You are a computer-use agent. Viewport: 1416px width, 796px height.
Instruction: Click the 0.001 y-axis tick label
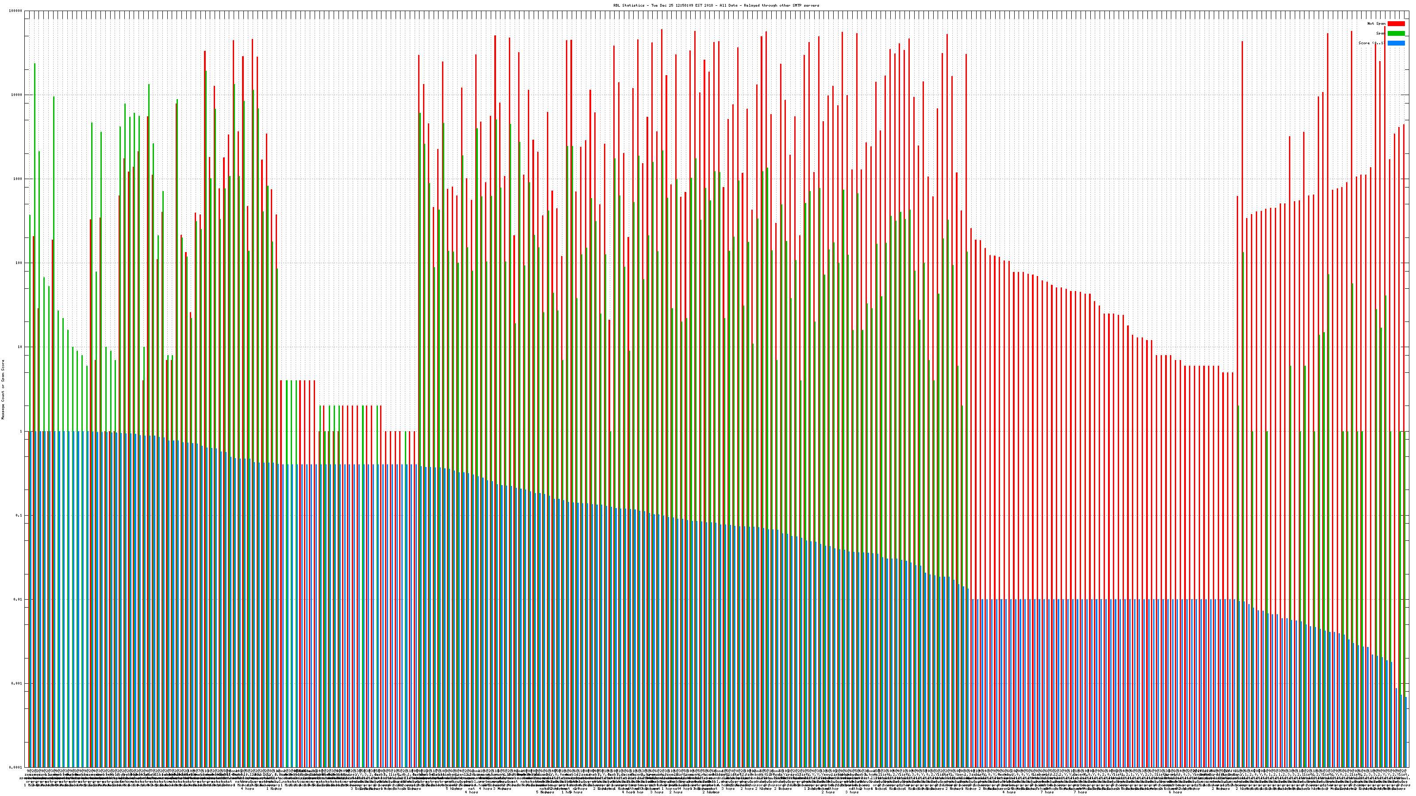point(17,683)
